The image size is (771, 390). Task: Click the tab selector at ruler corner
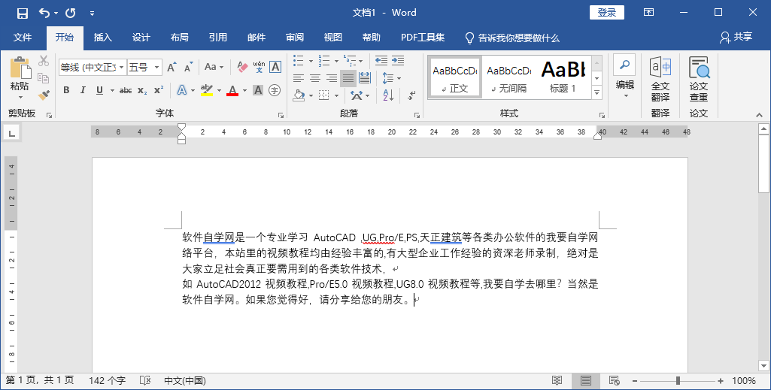(12, 132)
